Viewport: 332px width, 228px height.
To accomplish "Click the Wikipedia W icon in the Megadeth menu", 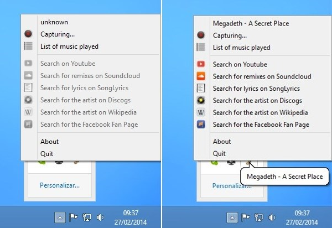I will (x=201, y=112).
